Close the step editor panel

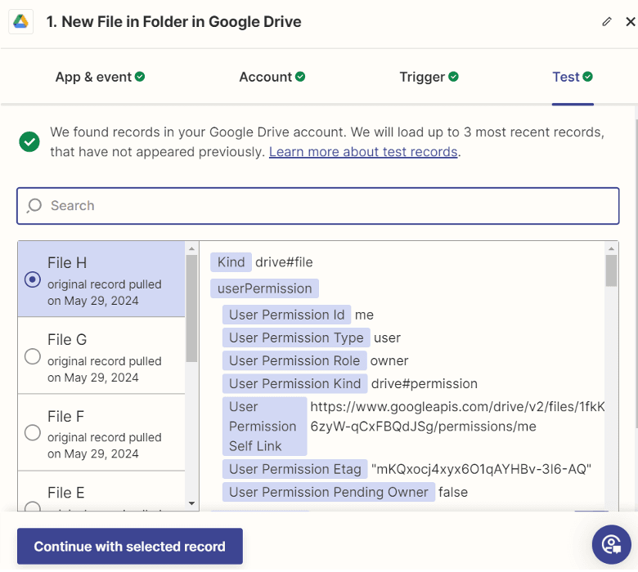coord(630,22)
